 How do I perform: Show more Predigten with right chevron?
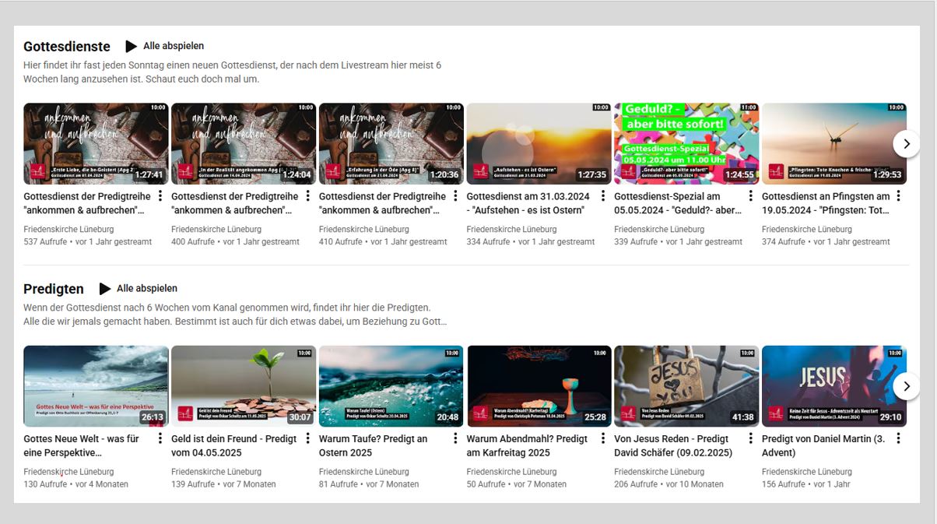pyautogui.click(x=906, y=386)
